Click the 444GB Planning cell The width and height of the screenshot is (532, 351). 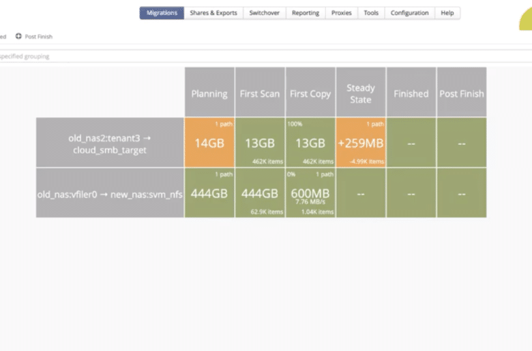(209, 193)
